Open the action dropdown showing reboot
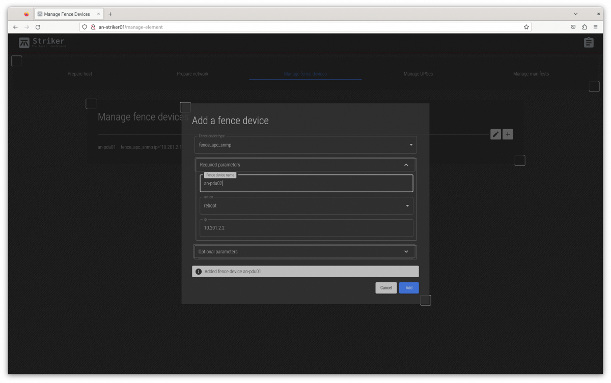Viewport: 611px width, 383px height. point(306,205)
